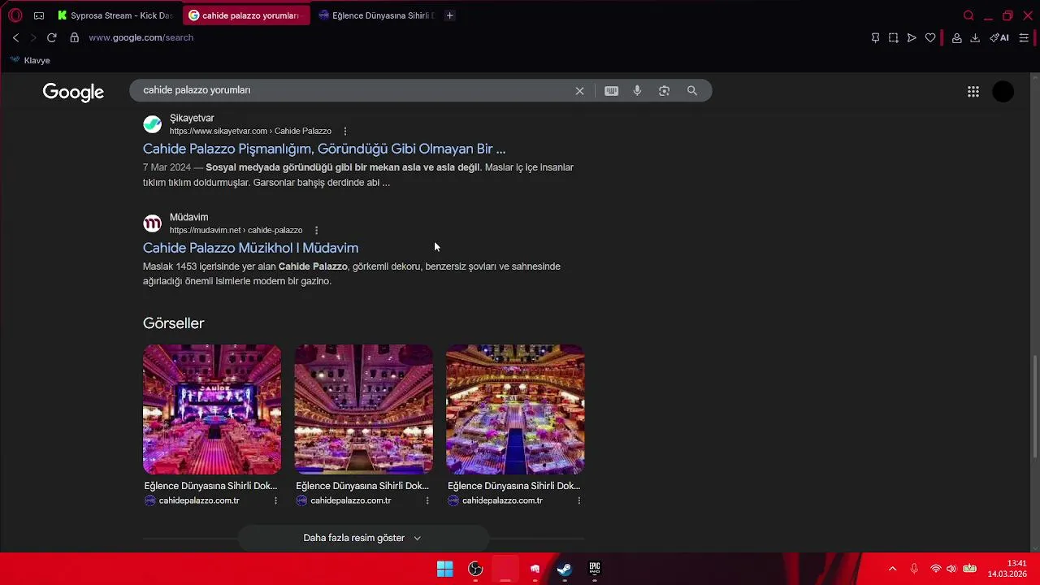
Task: Open OBS Studio from the taskbar
Action: [475, 569]
